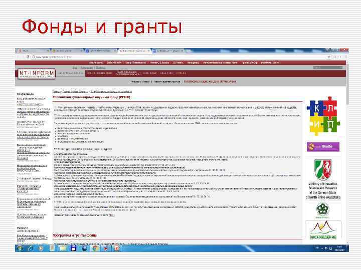Open the Windows Start menu
The width and height of the screenshot is (361, 270).
20,248
